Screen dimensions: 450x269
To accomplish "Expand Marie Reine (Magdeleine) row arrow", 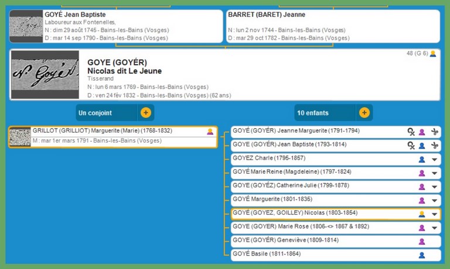I will pyautogui.click(x=434, y=173).
